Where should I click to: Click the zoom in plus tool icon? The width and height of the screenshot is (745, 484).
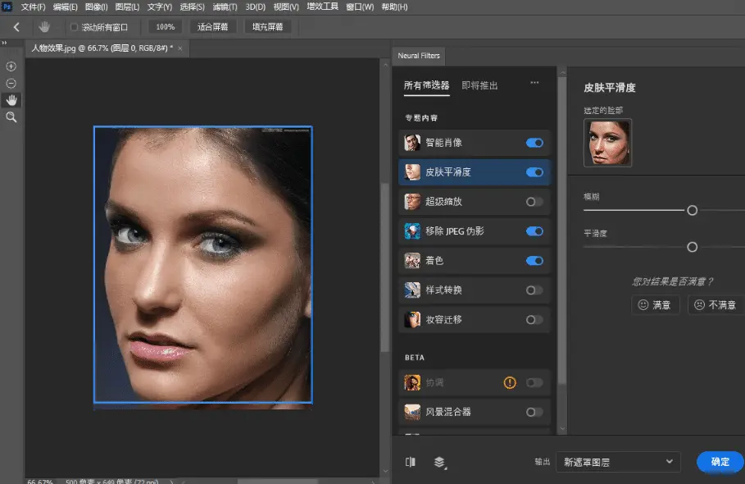pos(11,66)
